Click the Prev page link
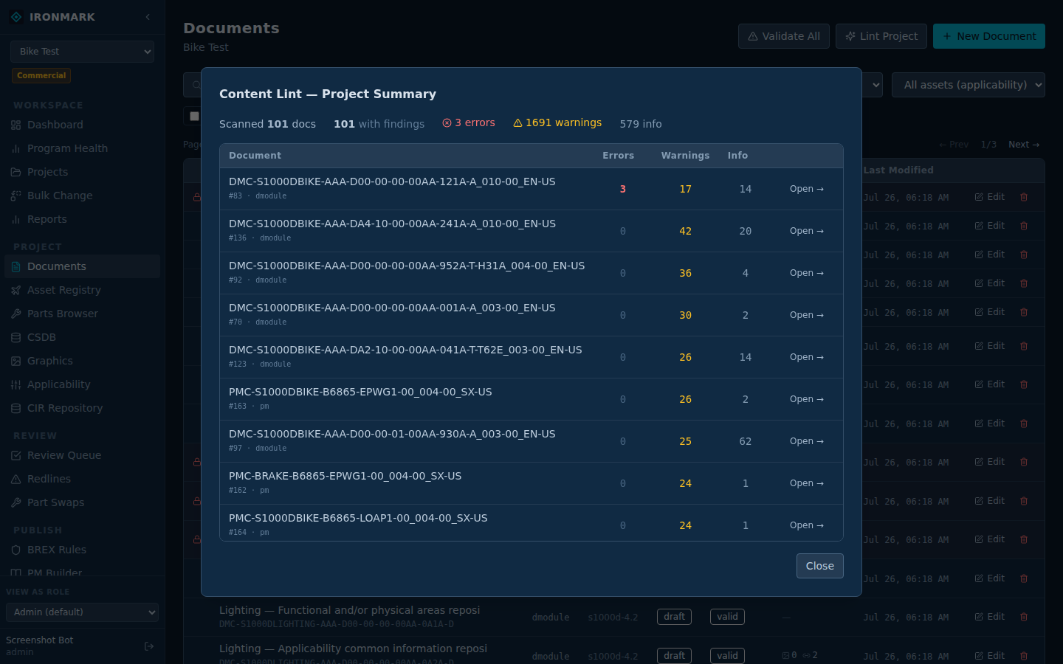Viewport: 1063px width, 664px height. tap(954, 145)
